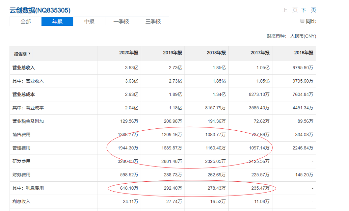
Task: Click the 200.98万 tax cell
Action: [173, 121]
